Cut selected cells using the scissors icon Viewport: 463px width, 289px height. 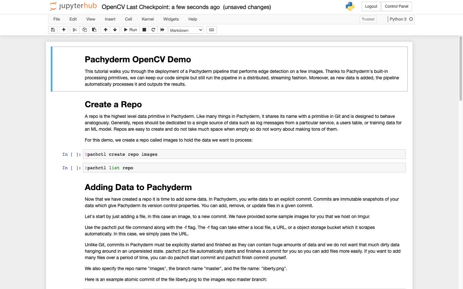point(75,30)
